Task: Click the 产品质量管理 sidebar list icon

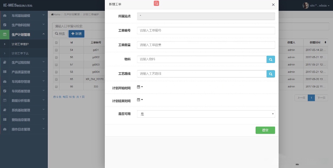Action: point(5,72)
